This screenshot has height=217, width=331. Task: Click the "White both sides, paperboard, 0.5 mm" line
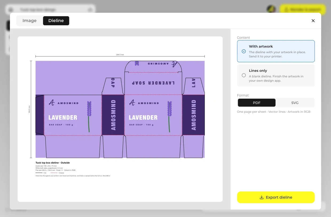[49, 168]
